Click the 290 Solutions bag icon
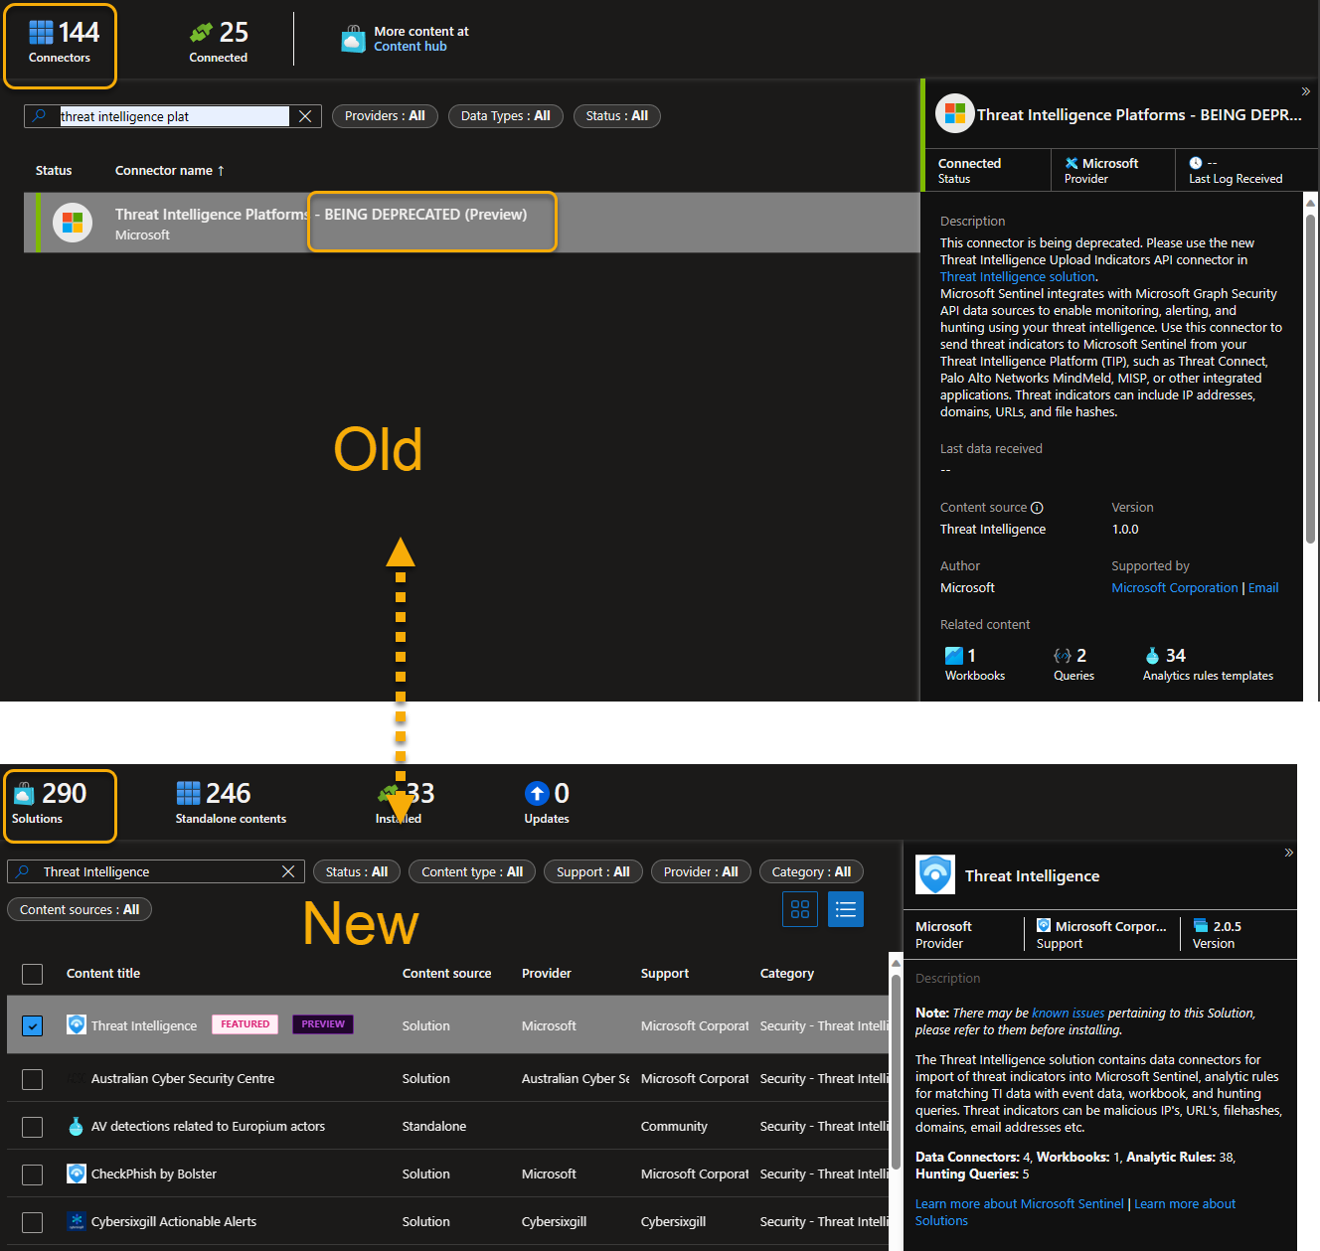The width and height of the screenshot is (1320, 1251). pos(24,794)
